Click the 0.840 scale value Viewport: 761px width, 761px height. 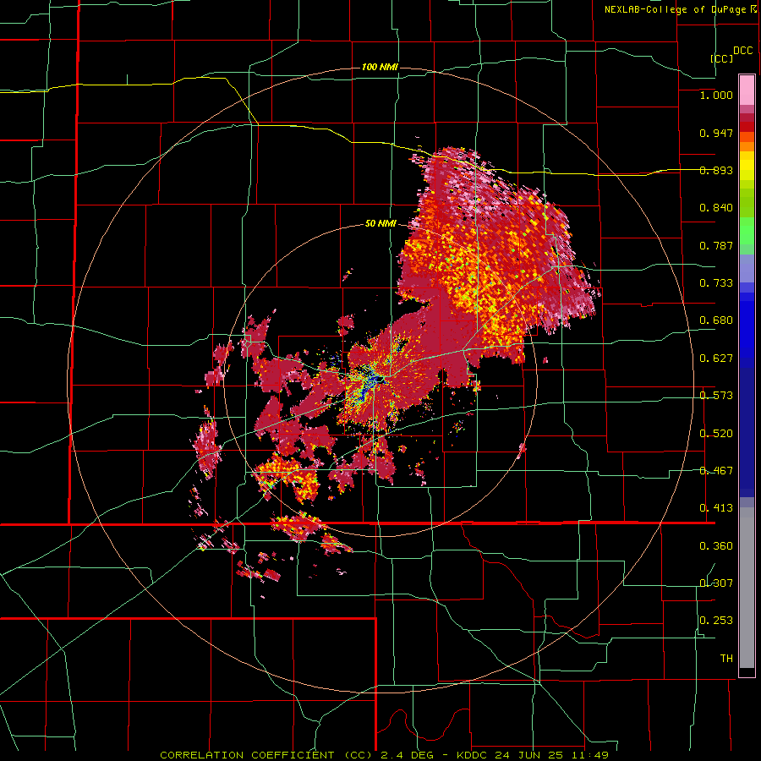coord(716,208)
